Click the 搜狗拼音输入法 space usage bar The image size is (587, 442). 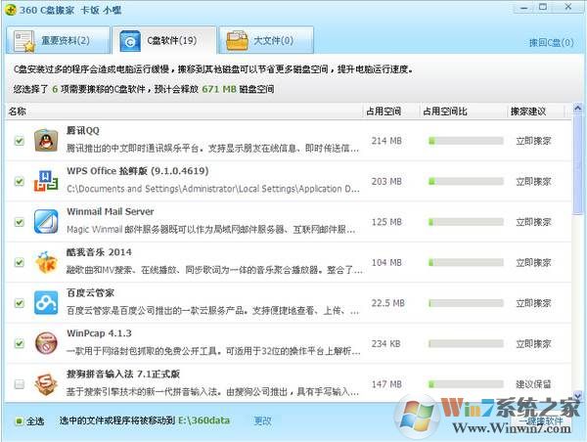coord(466,384)
